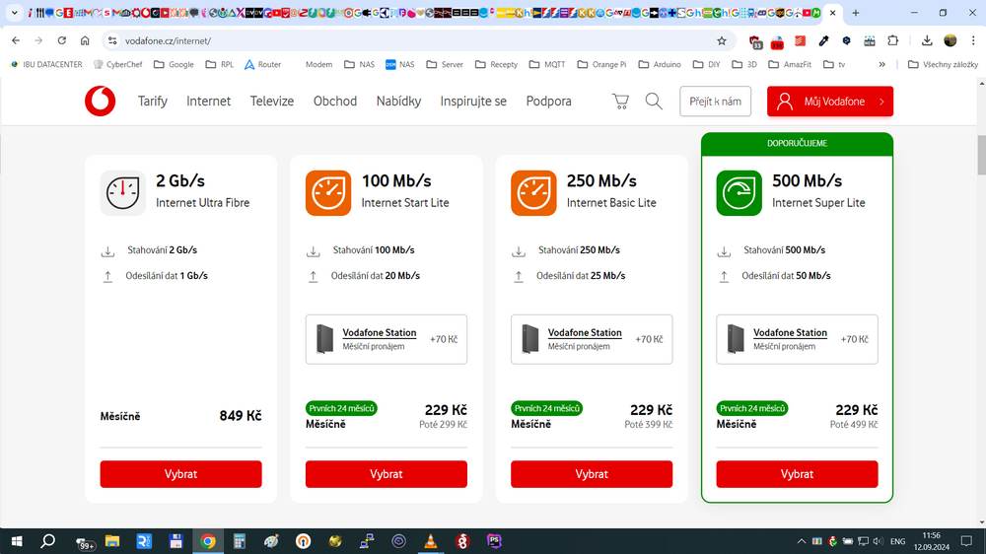This screenshot has width=986, height=554.
Task: Click the Vodafone logo
Action: tap(100, 102)
